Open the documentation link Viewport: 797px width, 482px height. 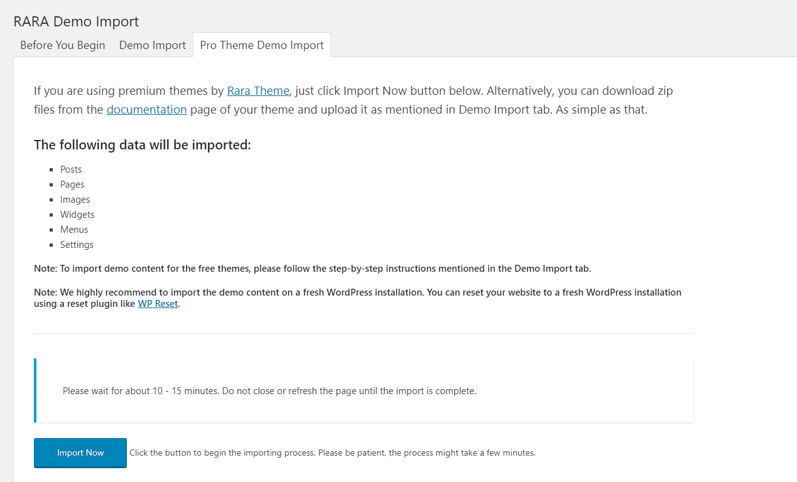[146, 109]
